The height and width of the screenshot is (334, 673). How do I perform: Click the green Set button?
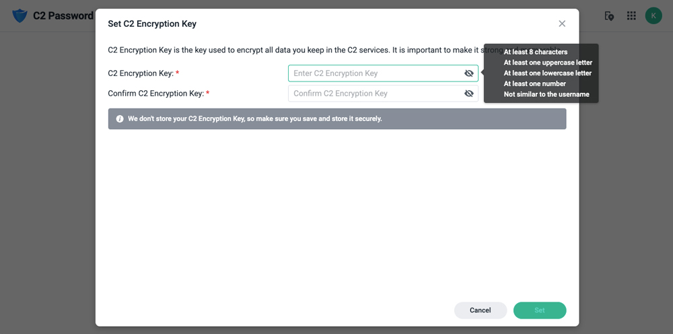(x=540, y=310)
